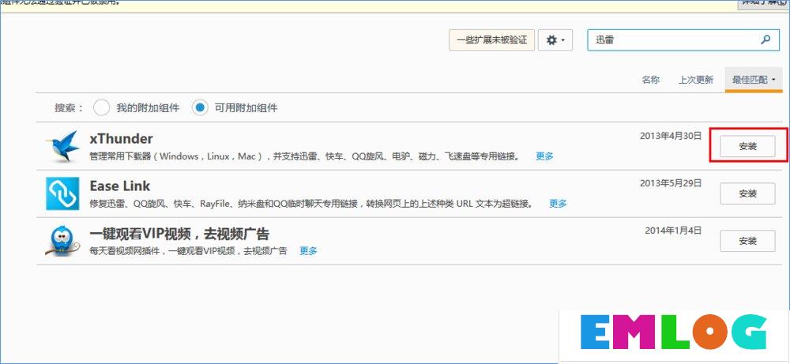Click the 2013年4月30日 date text
The height and width of the screenshot is (364, 790).
[x=671, y=136]
